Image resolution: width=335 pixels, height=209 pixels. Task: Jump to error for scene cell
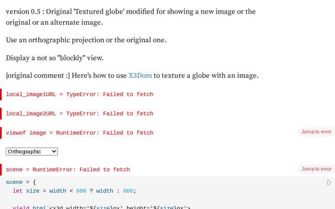pos(316,169)
